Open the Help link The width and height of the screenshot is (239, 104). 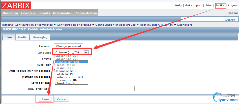click(178, 6)
